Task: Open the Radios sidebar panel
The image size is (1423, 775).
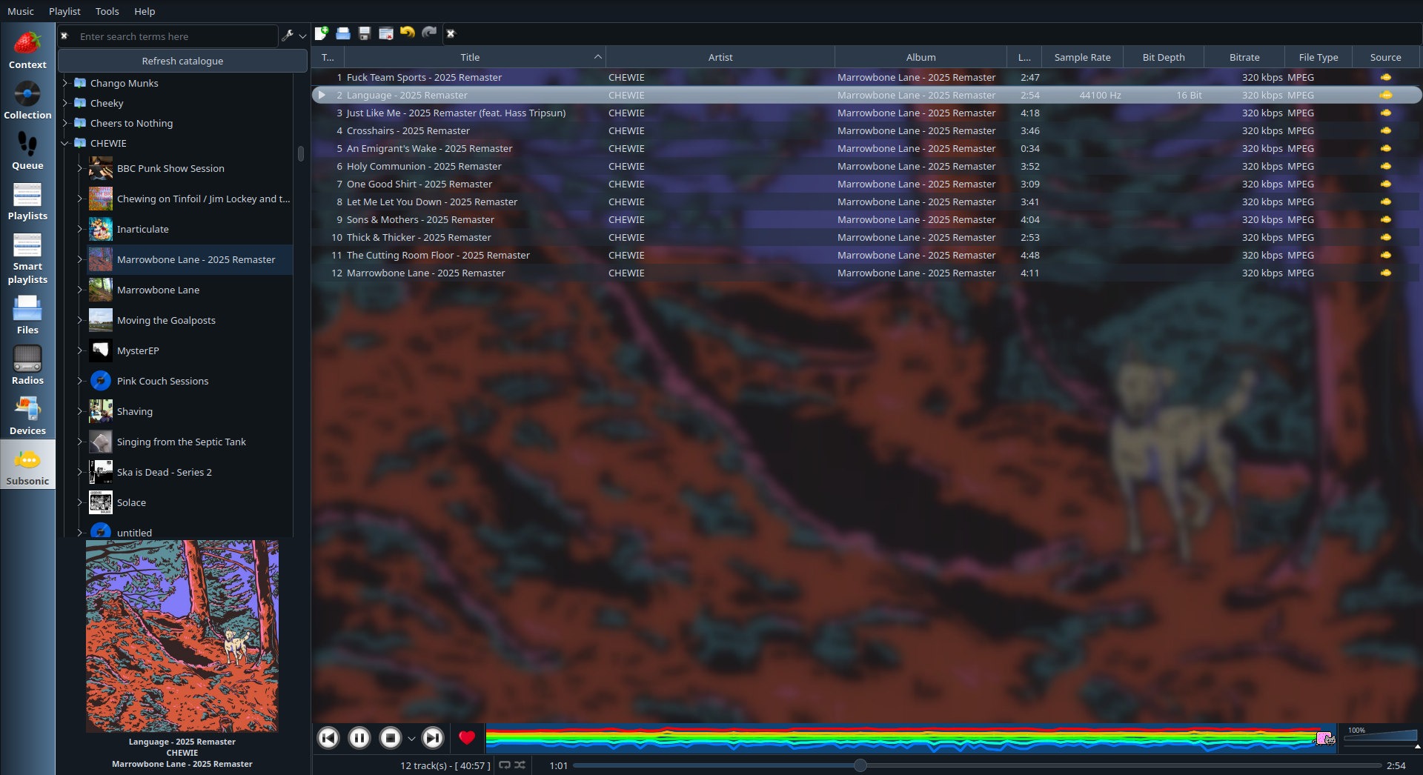Action: coord(27,365)
